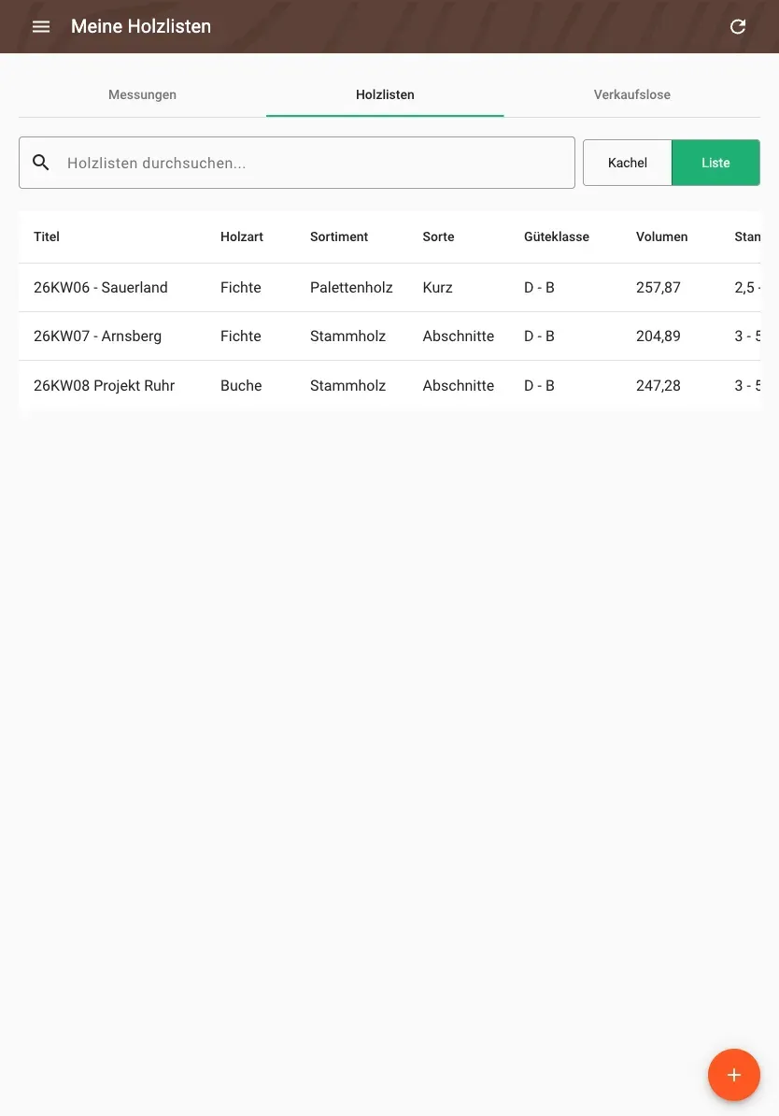Click Stammholz in the Projekt Ruhr row
The width and height of the screenshot is (779, 1116).
click(347, 386)
